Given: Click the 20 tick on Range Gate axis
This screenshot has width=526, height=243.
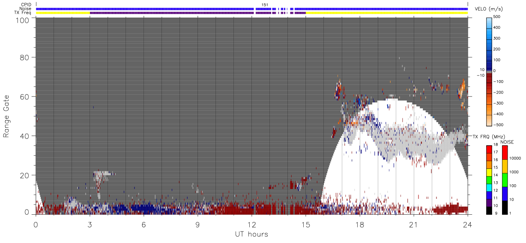Looking at the screenshot, I should pyautogui.click(x=25, y=175).
